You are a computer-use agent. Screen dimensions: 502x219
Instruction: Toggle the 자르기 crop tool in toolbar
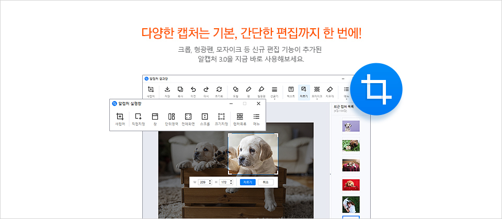pos(304,91)
